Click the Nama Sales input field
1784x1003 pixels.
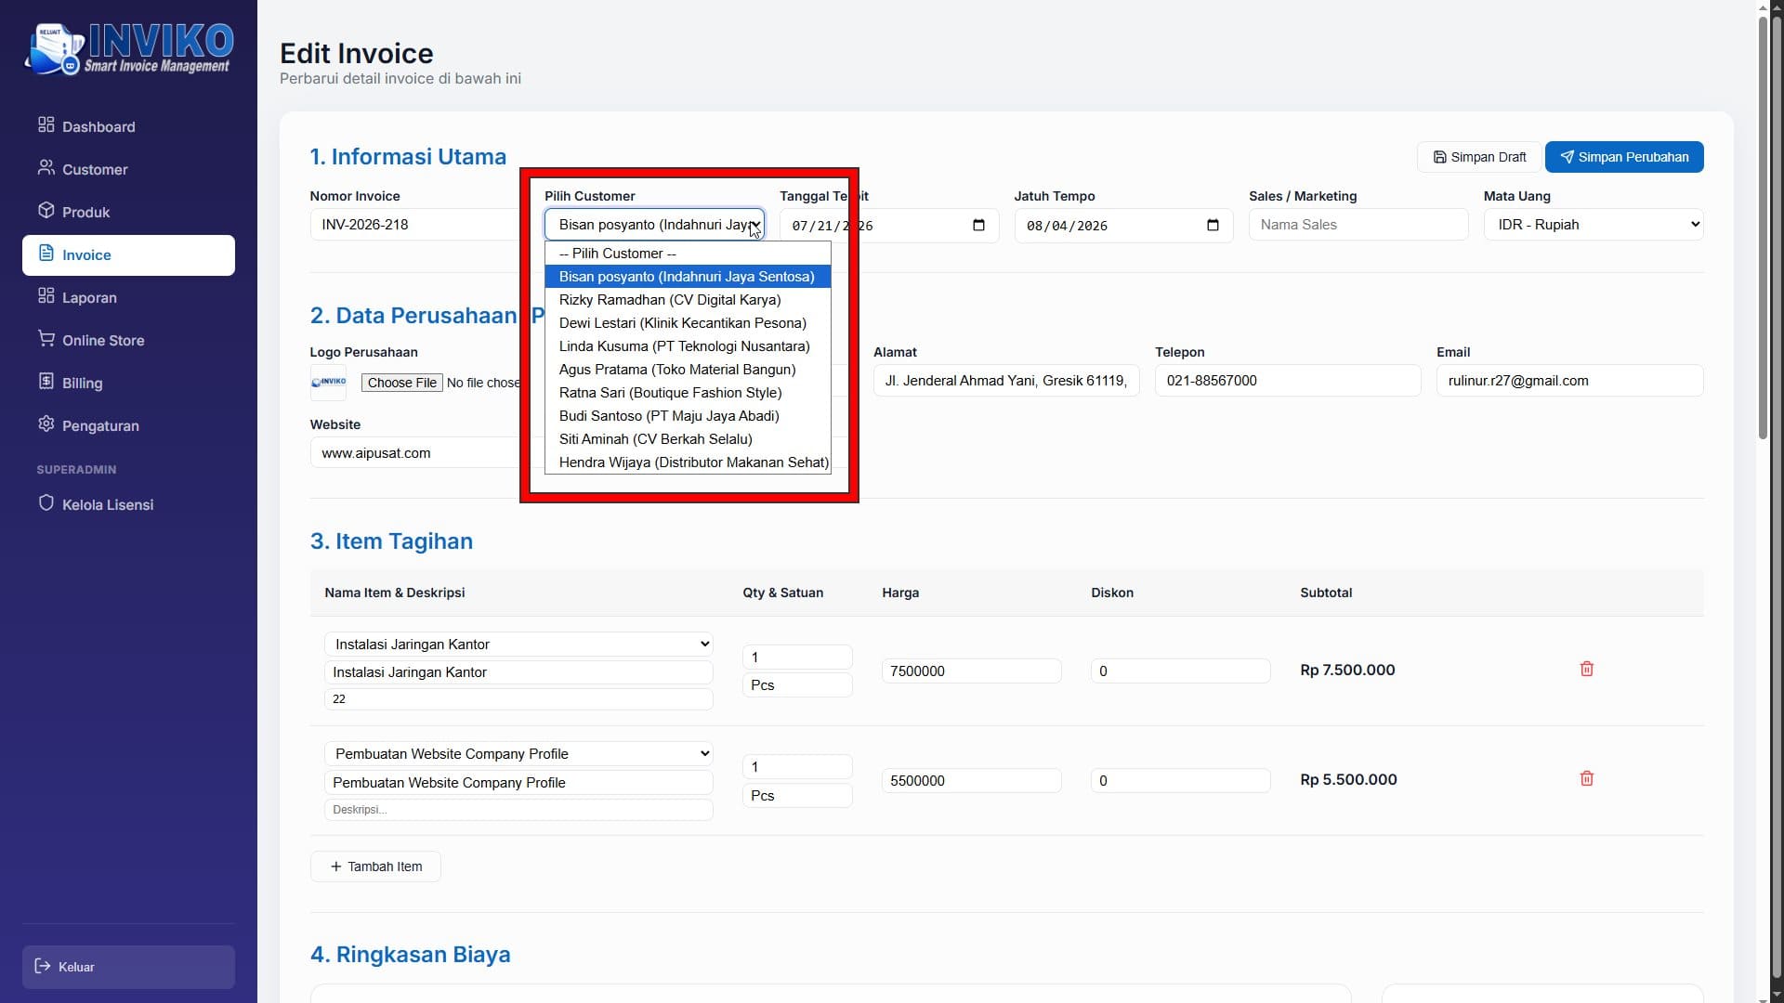click(x=1358, y=225)
